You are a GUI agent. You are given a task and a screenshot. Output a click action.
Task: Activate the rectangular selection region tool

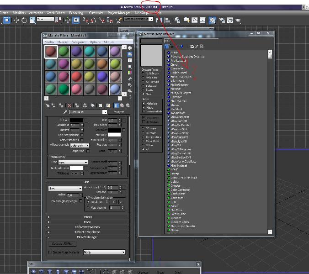[x=7, y=20]
